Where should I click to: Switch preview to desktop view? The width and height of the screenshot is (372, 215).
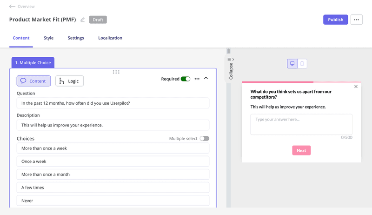coord(292,64)
